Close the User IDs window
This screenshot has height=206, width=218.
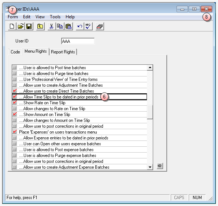[x=207, y=9]
